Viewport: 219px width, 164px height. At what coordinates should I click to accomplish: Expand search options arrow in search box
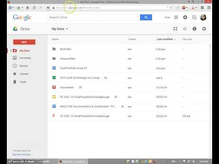[x=138, y=17]
